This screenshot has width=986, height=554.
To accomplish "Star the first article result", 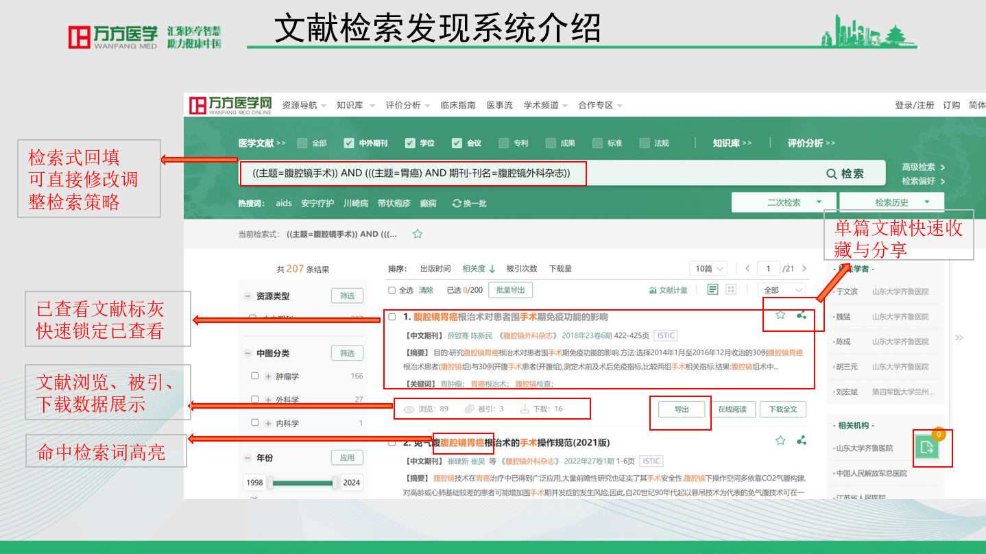I will coord(780,315).
